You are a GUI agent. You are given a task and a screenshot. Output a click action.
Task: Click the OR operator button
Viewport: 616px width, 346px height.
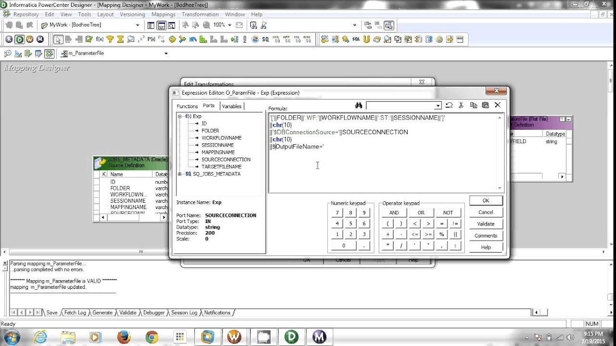tap(421, 212)
